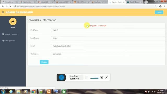Open the media player taskbar icon
Screen dimensions: 167x94
[26, 92]
